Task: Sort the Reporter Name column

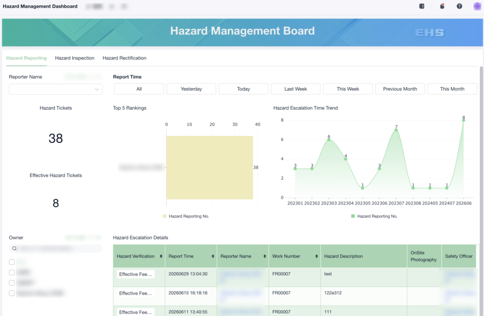Action: point(265,256)
